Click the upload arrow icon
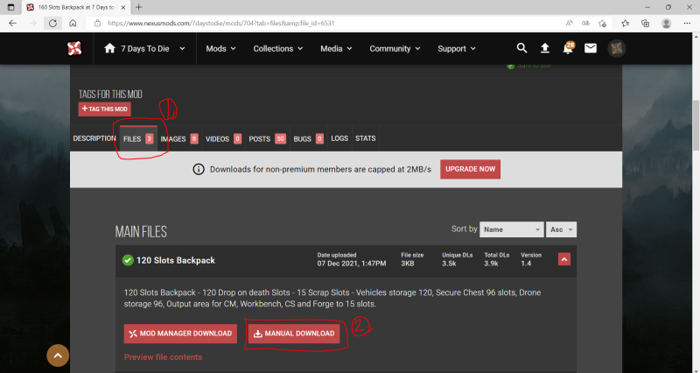The height and width of the screenshot is (373, 700). click(x=544, y=48)
